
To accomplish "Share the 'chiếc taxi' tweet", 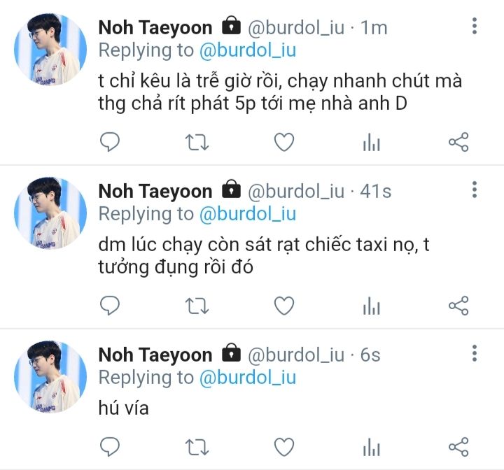I will click(x=458, y=305).
